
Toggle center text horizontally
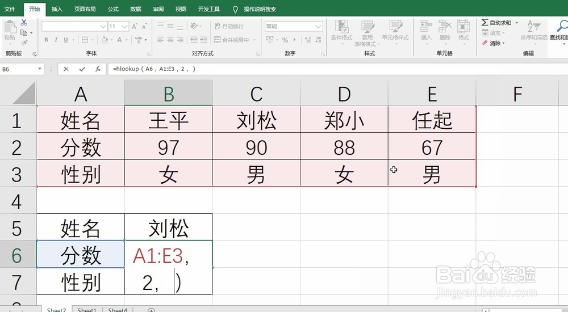pyautogui.click(x=170, y=40)
